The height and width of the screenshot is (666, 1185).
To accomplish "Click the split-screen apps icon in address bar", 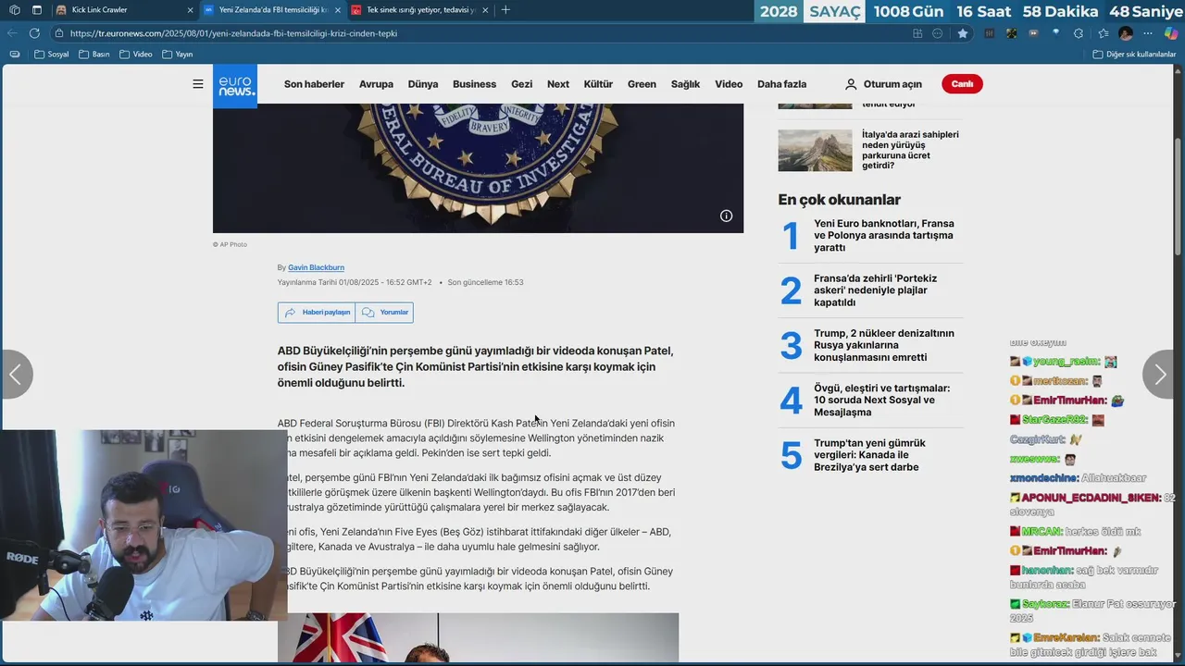I will [917, 33].
